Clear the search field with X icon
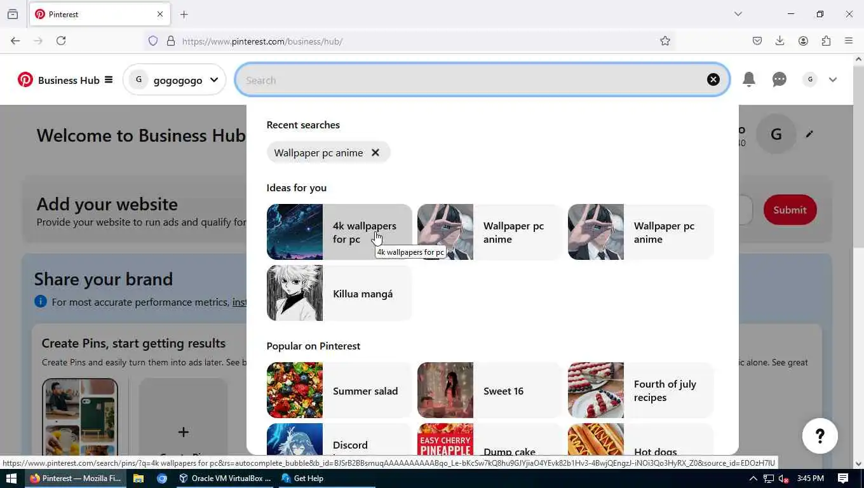The height and width of the screenshot is (488, 864). point(713,79)
